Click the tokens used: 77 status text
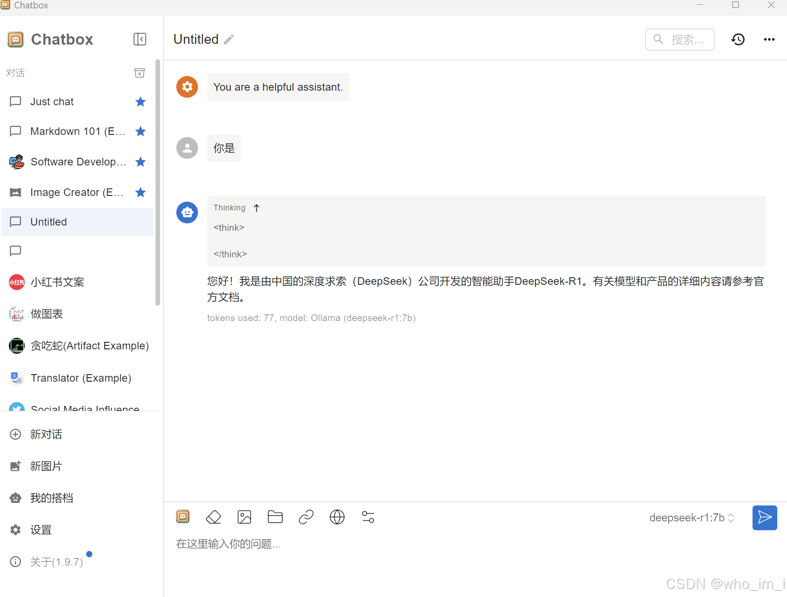Image resolution: width=787 pixels, height=597 pixels. [311, 318]
